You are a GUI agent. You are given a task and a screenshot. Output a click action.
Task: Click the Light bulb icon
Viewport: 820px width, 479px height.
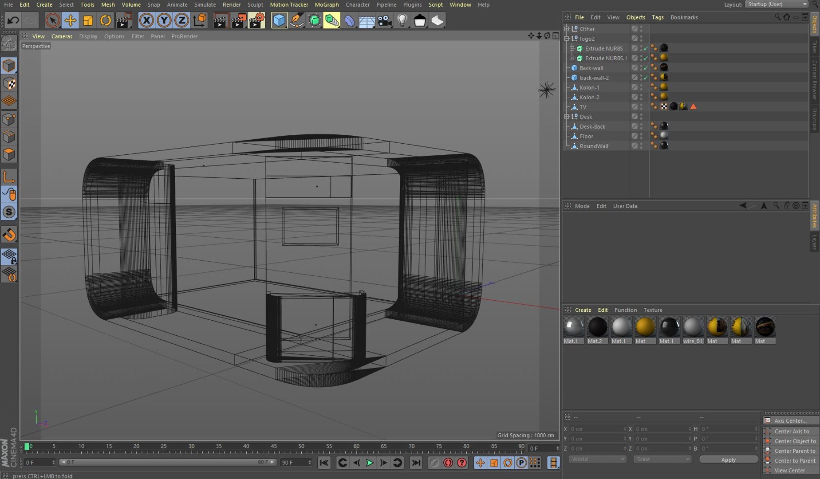402,20
